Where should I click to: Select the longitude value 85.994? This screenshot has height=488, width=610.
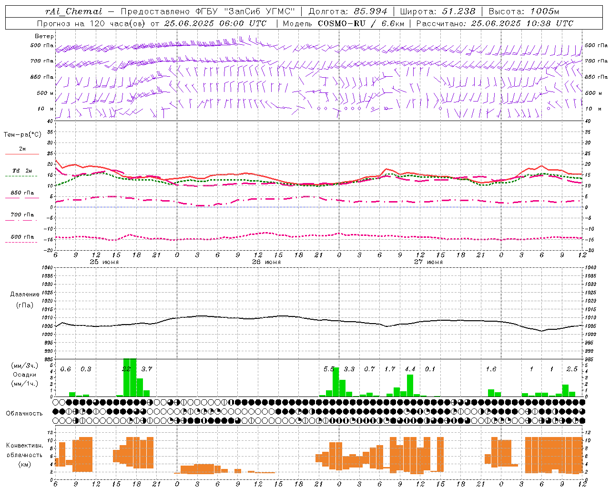pyautogui.click(x=370, y=11)
